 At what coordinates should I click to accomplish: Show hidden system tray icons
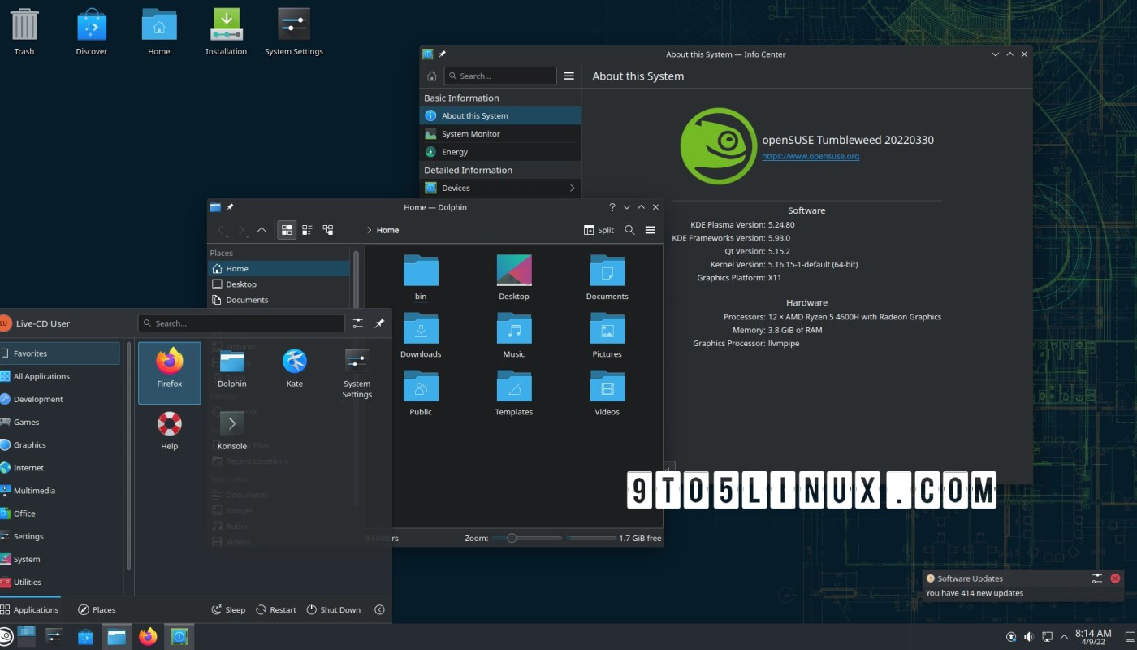[x=1064, y=636]
